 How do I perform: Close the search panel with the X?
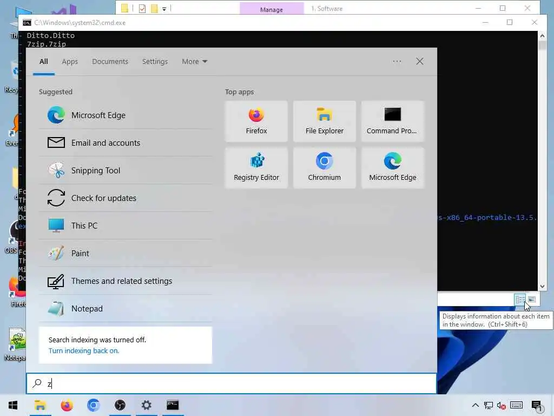(419, 62)
